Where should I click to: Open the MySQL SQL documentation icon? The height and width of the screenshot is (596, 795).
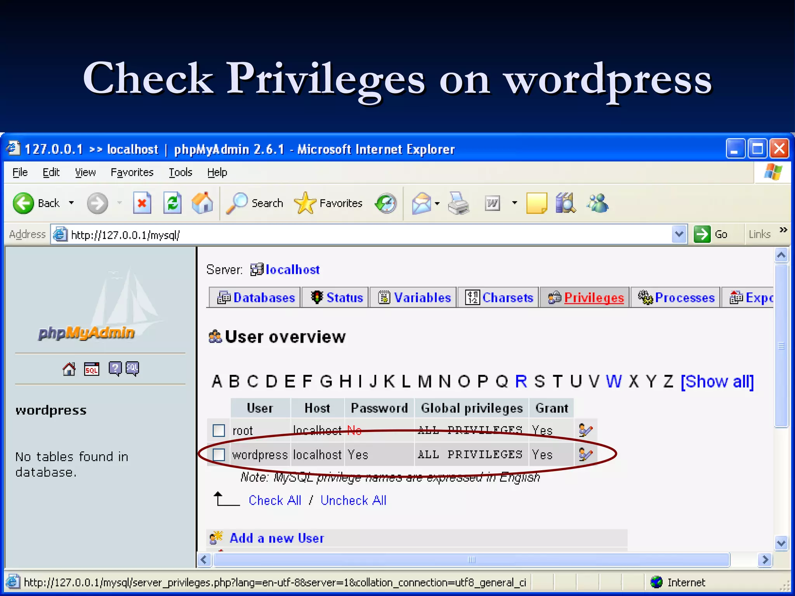(x=132, y=369)
